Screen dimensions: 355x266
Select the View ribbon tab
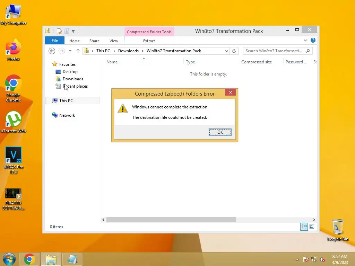[x=114, y=41]
